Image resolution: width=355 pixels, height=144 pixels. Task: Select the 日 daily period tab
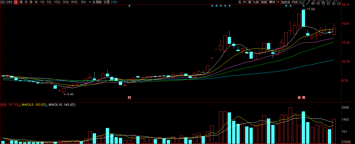pyautogui.click(x=16, y=2)
